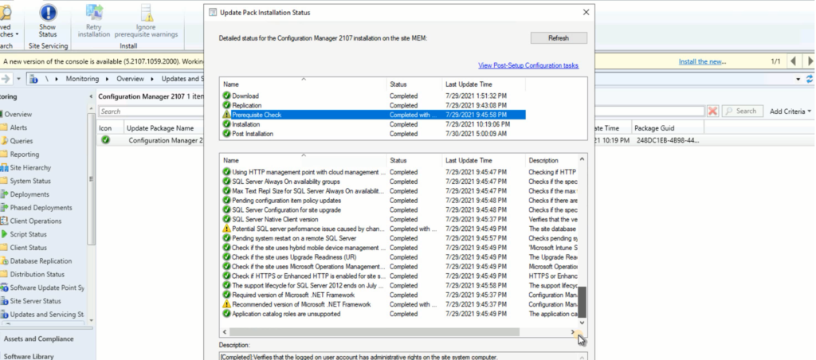Select Script Status node
Viewport: 816px width, 360px height.
point(28,235)
